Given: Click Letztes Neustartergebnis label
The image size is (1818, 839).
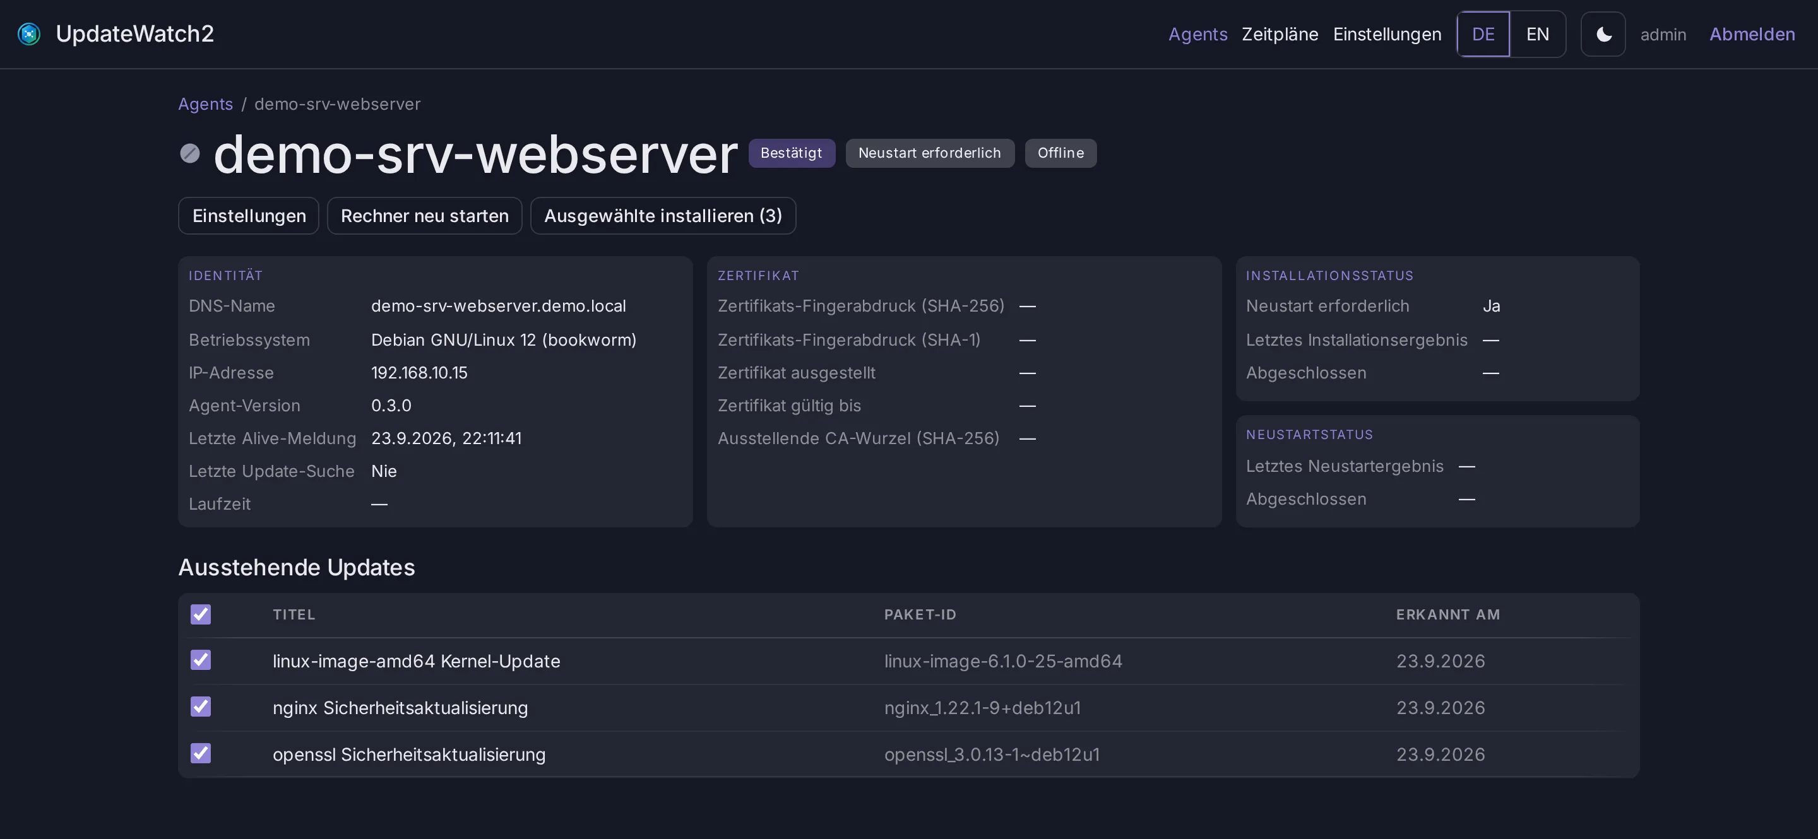Looking at the screenshot, I should (x=1345, y=466).
